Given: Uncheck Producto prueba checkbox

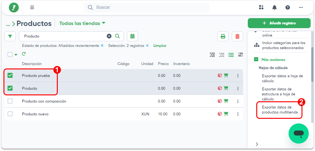Looking at the screenshot, I should pyautogui.click(x=10, y=75).
